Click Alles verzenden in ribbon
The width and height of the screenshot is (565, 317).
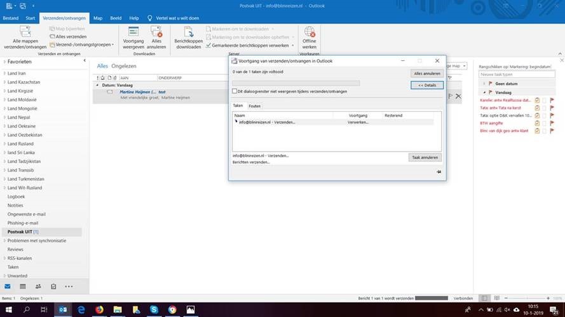pos(68,37)
